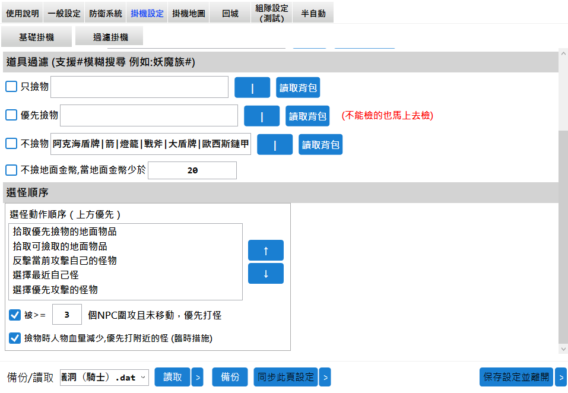Click the 備份 button
Viewport: 568px width, 393px height.
click(x=230, y=377)
